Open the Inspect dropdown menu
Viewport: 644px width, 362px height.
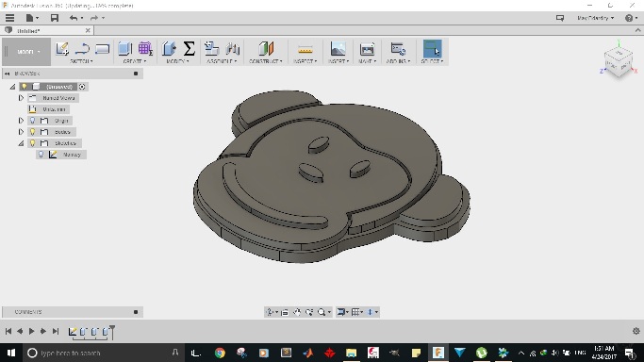coord(305,61)
